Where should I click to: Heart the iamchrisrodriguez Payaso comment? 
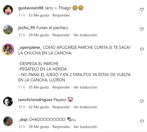point(142,101)
